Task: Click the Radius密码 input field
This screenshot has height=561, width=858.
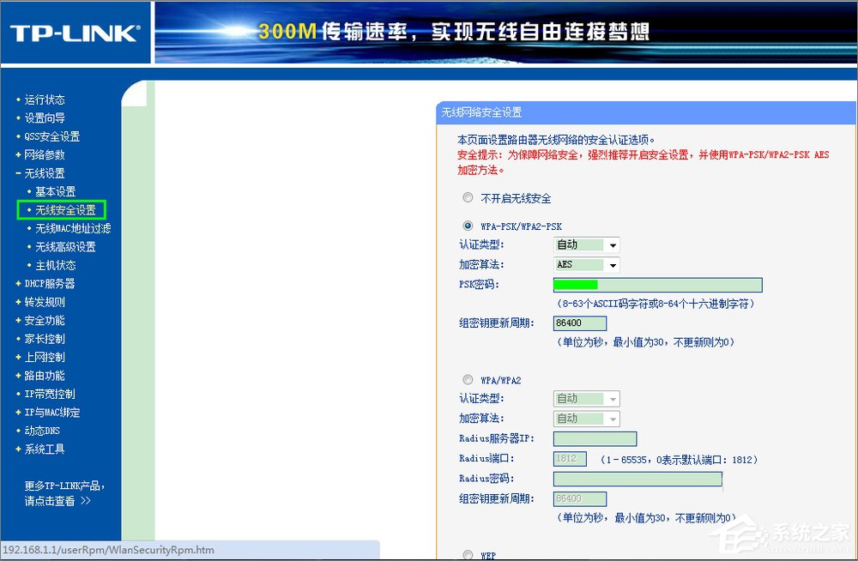Action: [638, 479]
